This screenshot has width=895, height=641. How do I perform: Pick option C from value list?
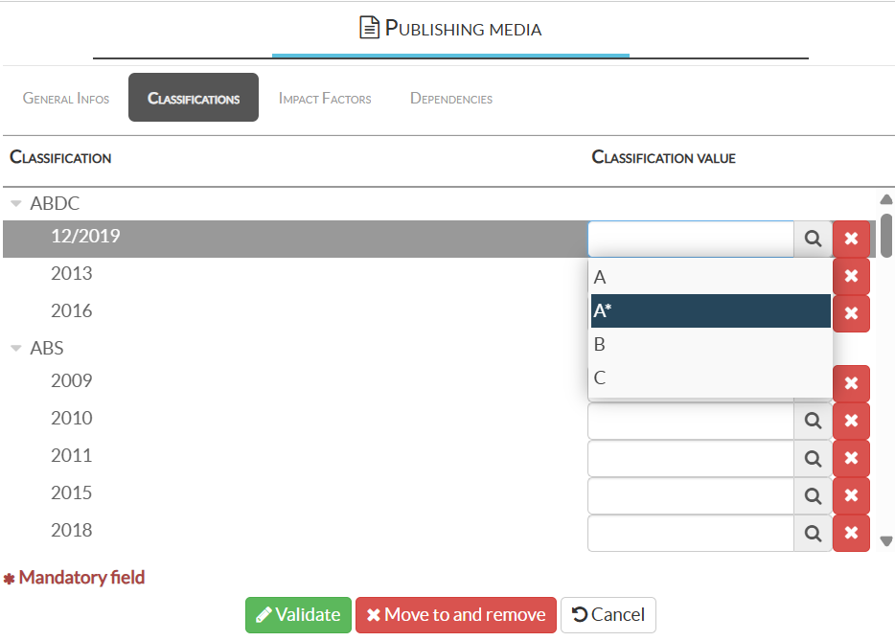pyautogui.click(x=709, y=378)
